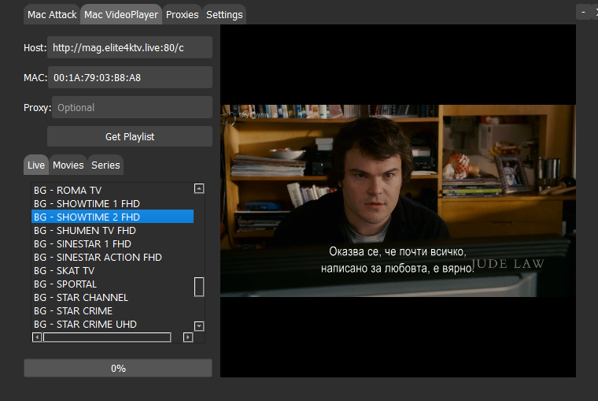Choose BG - SKAT TV channel
Viewport: 598px width, 401px height.
[113, 270]
